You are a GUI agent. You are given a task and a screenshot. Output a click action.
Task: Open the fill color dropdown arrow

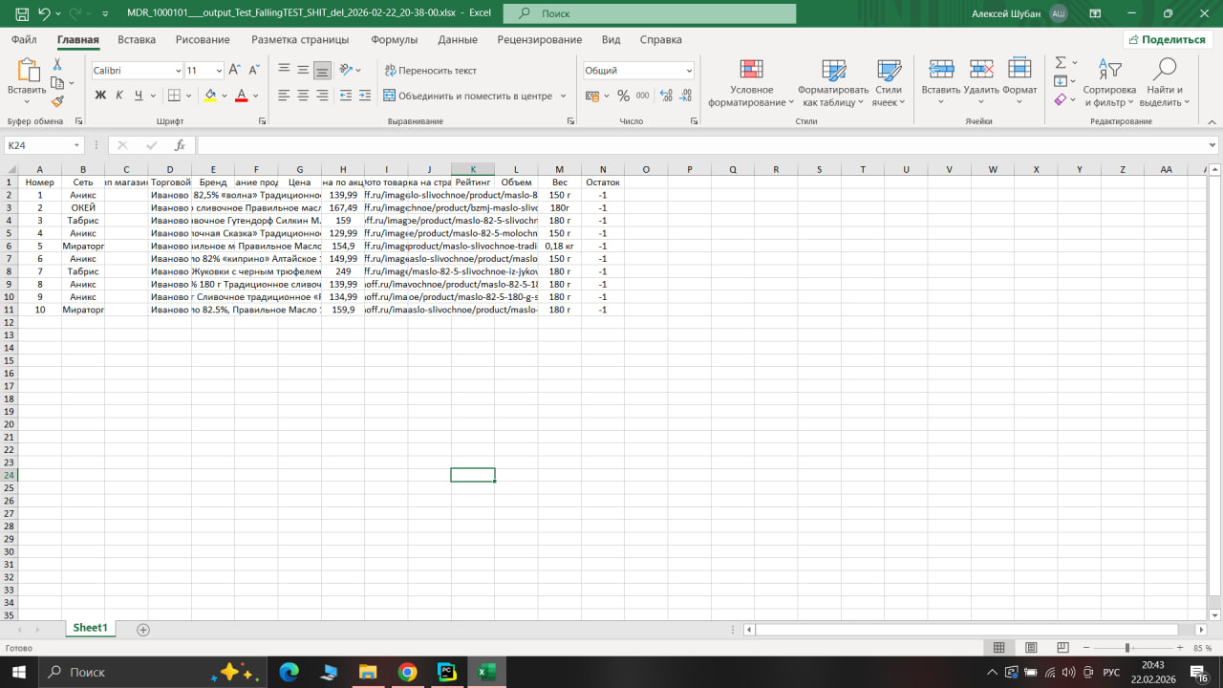pyautogui.click(x=224, y=96)
